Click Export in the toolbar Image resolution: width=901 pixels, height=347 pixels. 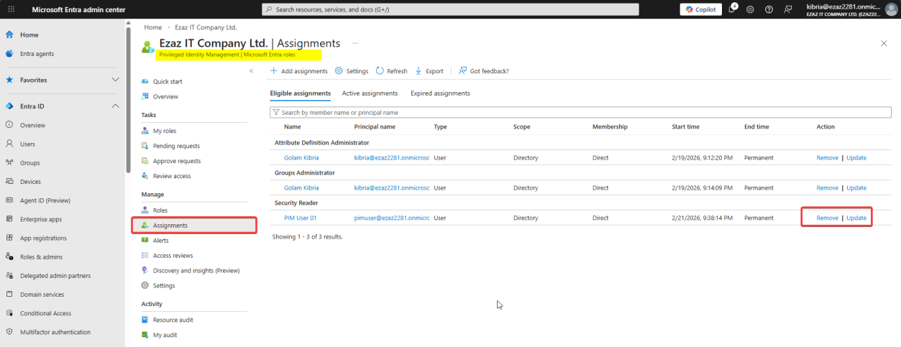coord(429,71)
